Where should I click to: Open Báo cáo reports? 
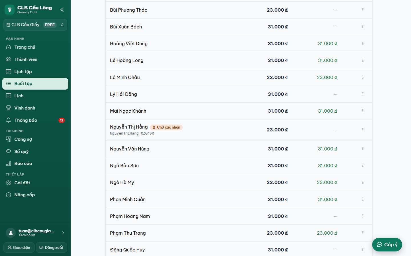pyautogui.click(x=35, y=164)
